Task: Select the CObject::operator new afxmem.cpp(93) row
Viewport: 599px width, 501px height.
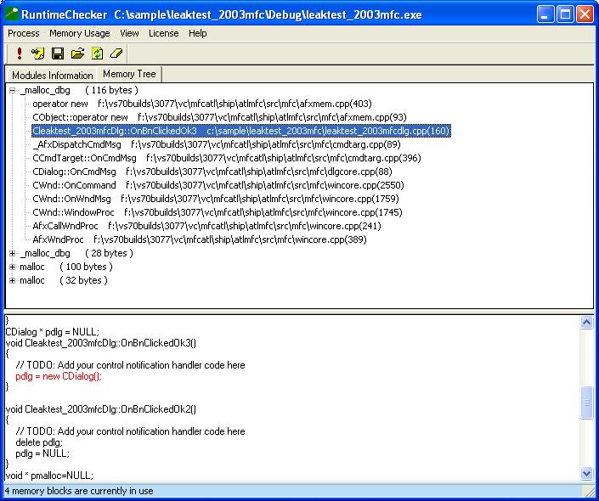Action: [x=219, y=117]
